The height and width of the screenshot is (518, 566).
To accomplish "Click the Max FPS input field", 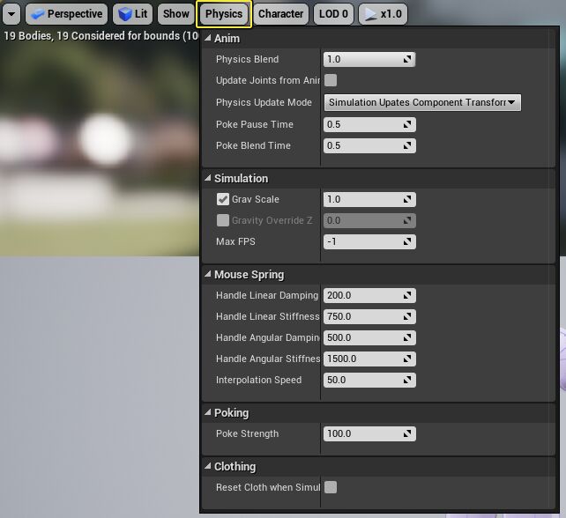I will 362,241.
